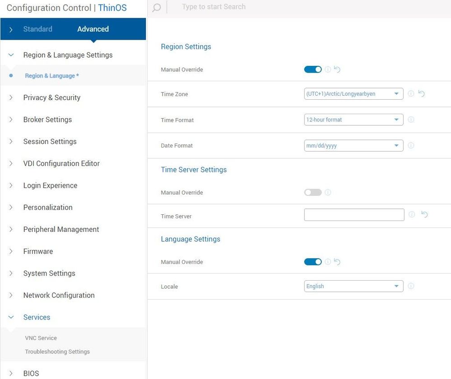Screen dimensions: 451x379
Task: Collapse Region & Language Settings chevron
Action: 11,55
